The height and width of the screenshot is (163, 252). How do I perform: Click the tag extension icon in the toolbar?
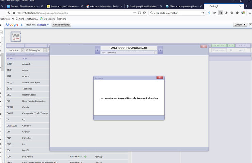(x=237, y=13)
